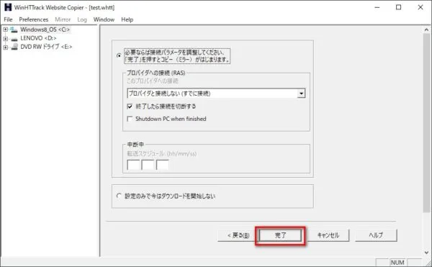The image size is (432, 267).
Task: Click the minutes schedule input field
Action: (x=148, y=165)
